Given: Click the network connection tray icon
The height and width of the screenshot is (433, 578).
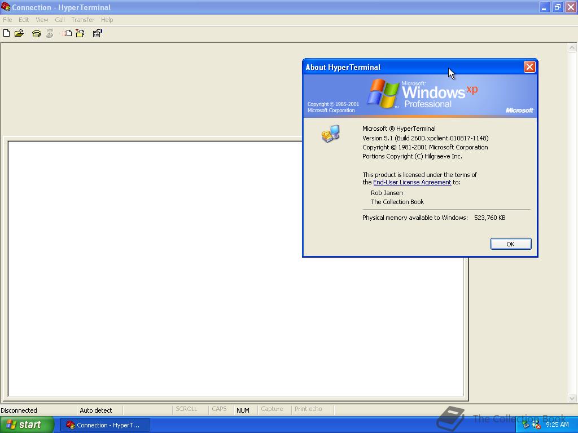Looking at the screenshot, I should coord(526,425).
